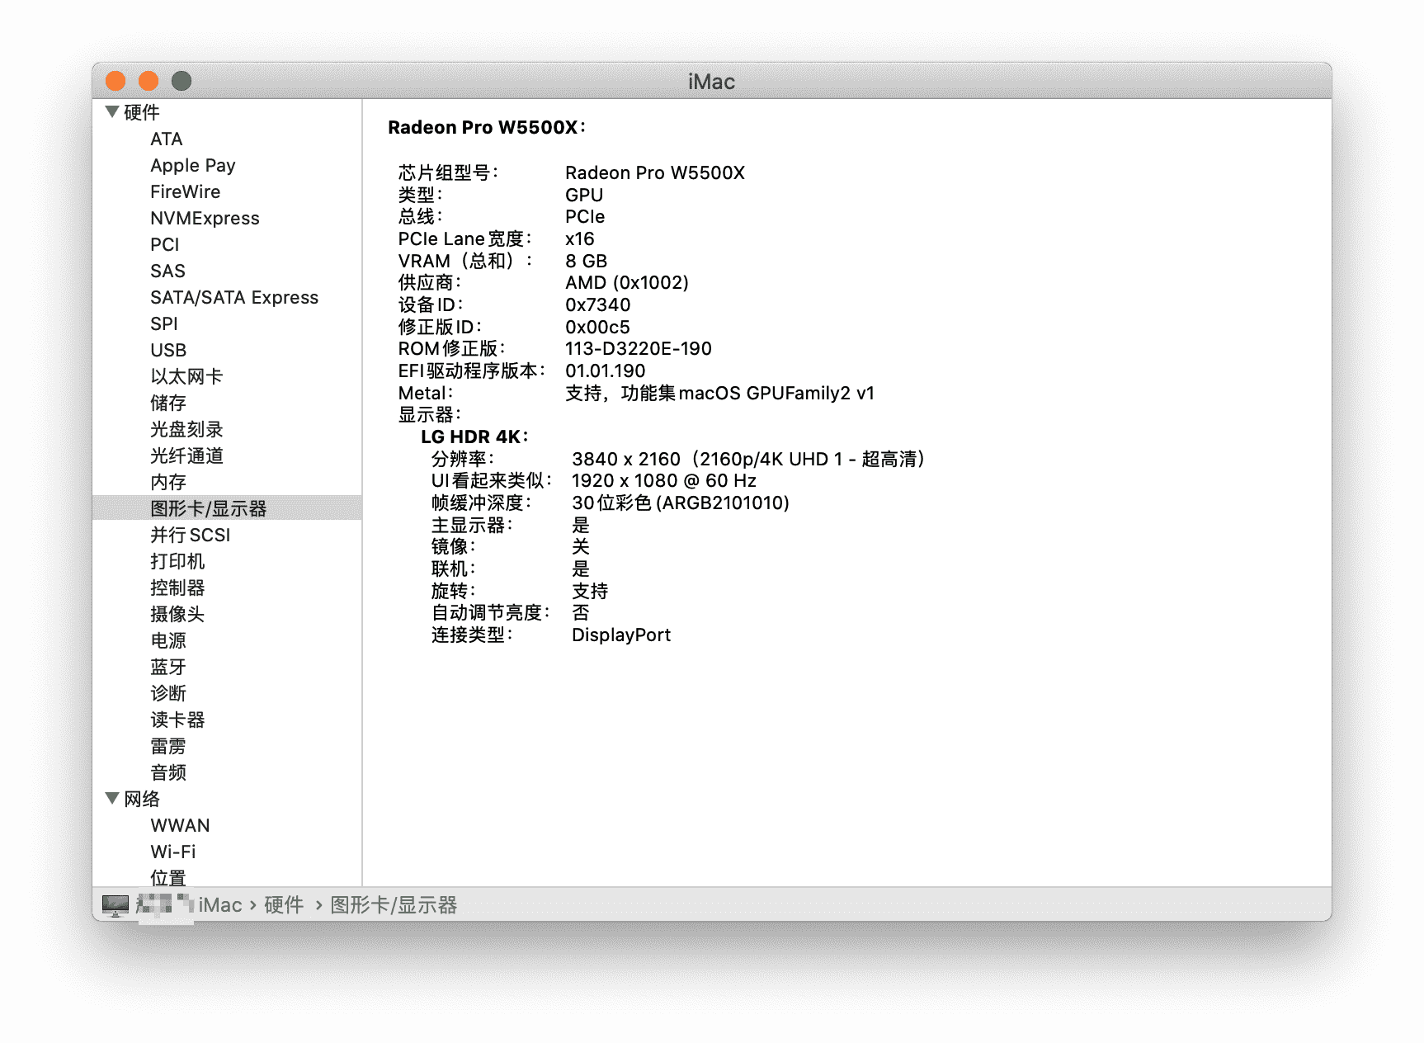Select 蓝牙 Bluetooth in the sidebar
This screenshot has height=1043, width=1424.
(168, 668)
